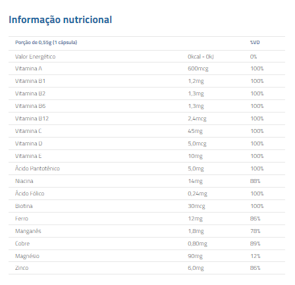The width and height of the screenshot is (295, 285).
Task: Click the Magnésio row label
Action: [x=27, y=256]
